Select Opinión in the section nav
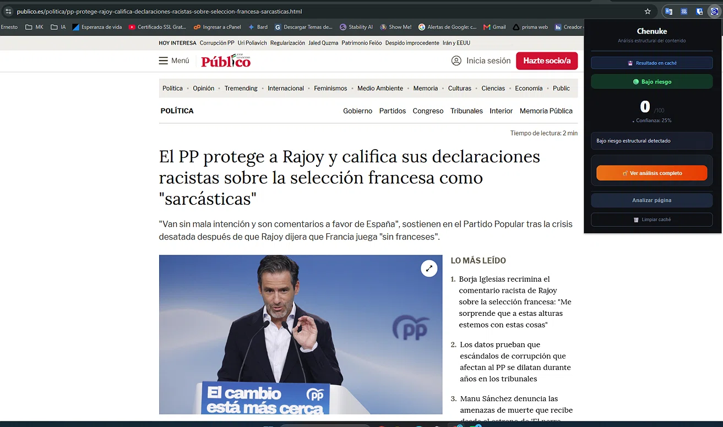The image size is (723, 427). pyautogui.click(x=203, y=88)
